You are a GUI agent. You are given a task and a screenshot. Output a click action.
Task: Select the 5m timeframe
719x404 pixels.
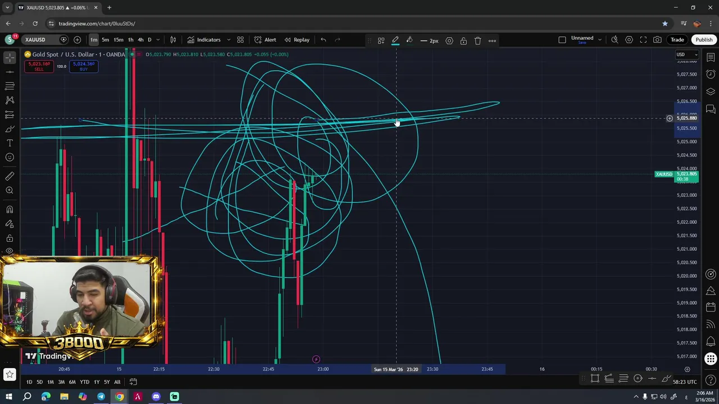[x=105, y=40]
